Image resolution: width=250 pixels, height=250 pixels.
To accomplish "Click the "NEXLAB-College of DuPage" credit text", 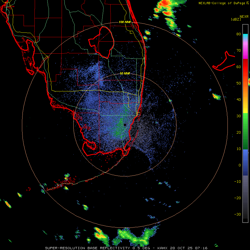I will point(222,3).
